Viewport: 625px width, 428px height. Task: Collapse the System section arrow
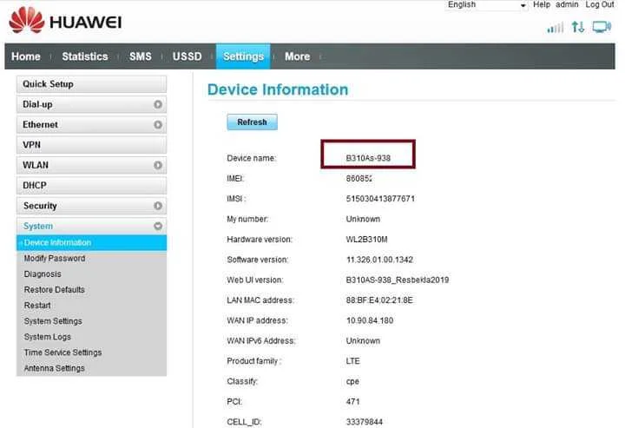pyautogui.click(x=158, y=226)
